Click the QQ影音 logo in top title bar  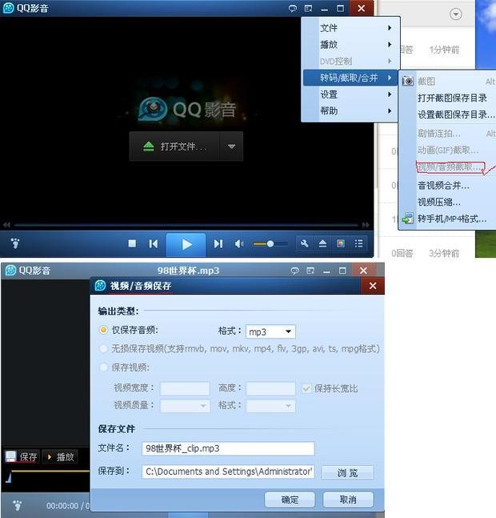point(8,8)
